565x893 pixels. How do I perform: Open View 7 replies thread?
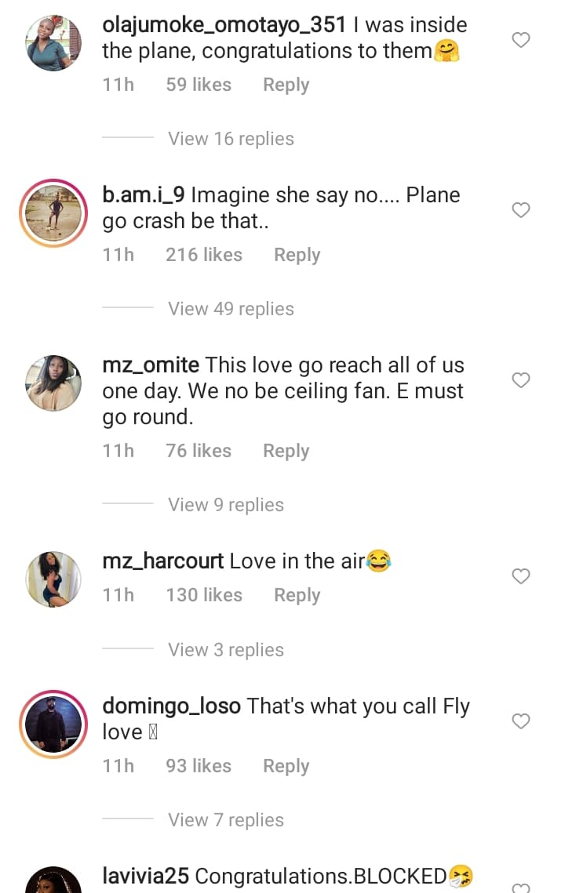(225, 820)
